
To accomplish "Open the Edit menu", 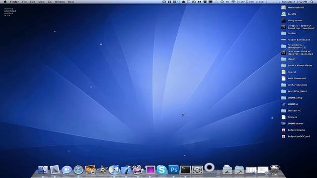I will [33, 1].
